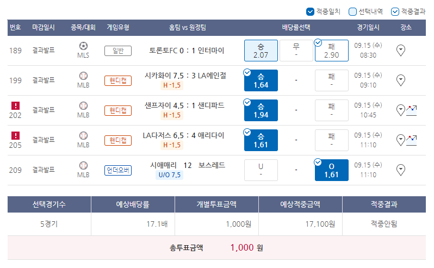
Task: Show odds trend chart for match 202
Action: point(412,110)
